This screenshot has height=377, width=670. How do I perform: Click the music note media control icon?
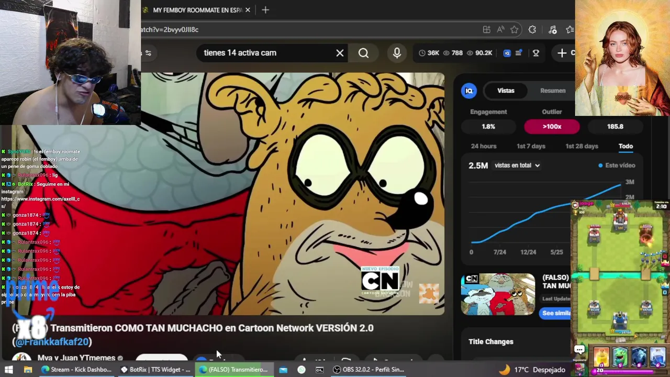(552, 30)
